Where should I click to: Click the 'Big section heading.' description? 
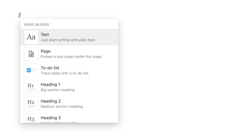[x=58, y=90]
